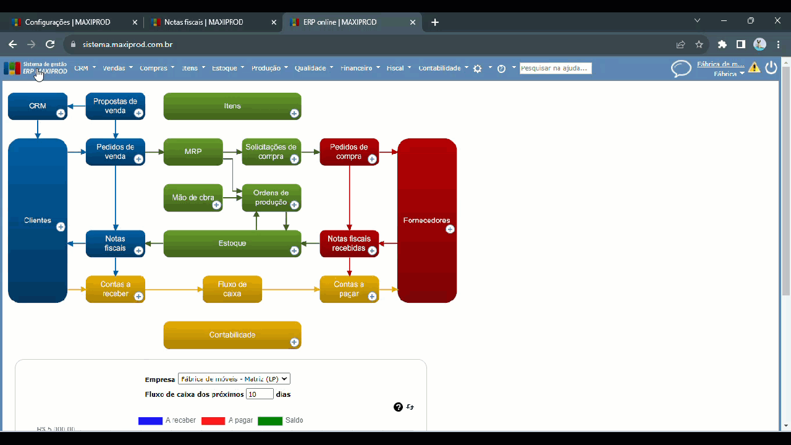791x445 pixels.
Task: Open the Vendas menu
Action: pyautogui.click(x=117, y=68)
